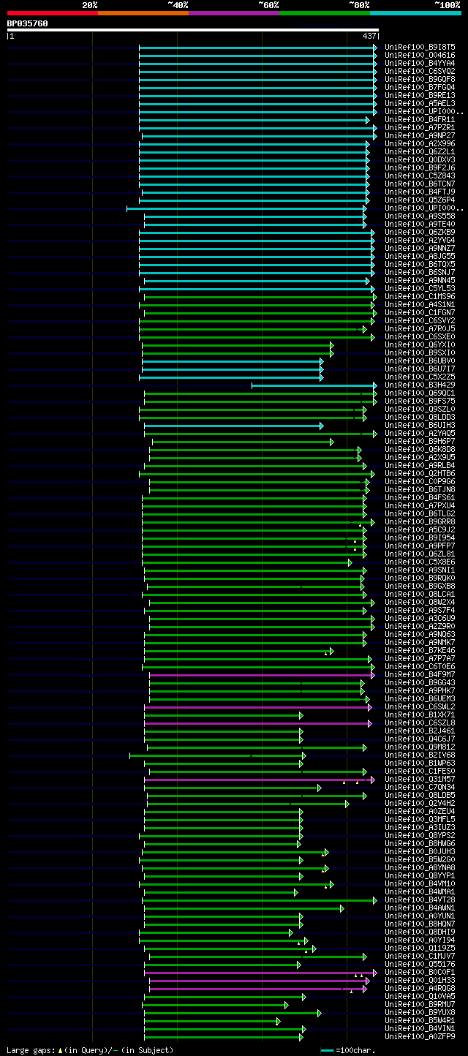Select label UniRef100_B4VM10
Screen dimensions: 468x1056
tap(420, 883)
